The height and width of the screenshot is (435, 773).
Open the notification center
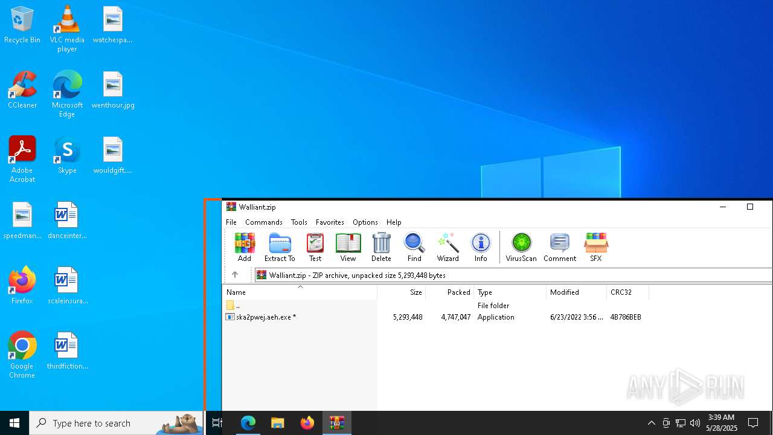coord(753,423)
